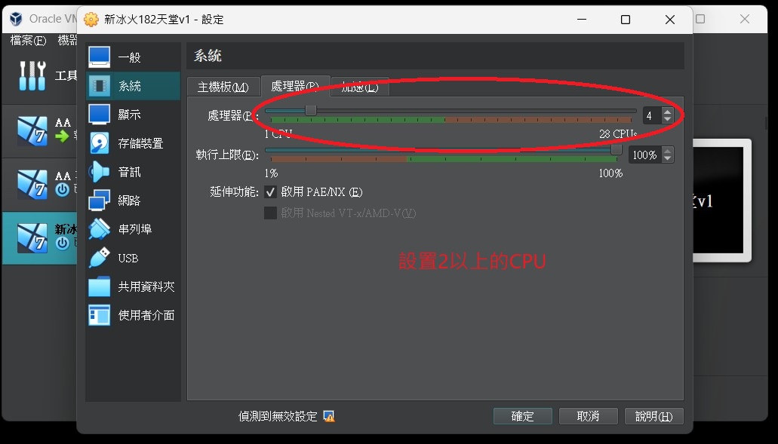Screen dimensions: 778x444
Task: Open 使用者介面 (User Interface) settings
Action: coord(146,315)
